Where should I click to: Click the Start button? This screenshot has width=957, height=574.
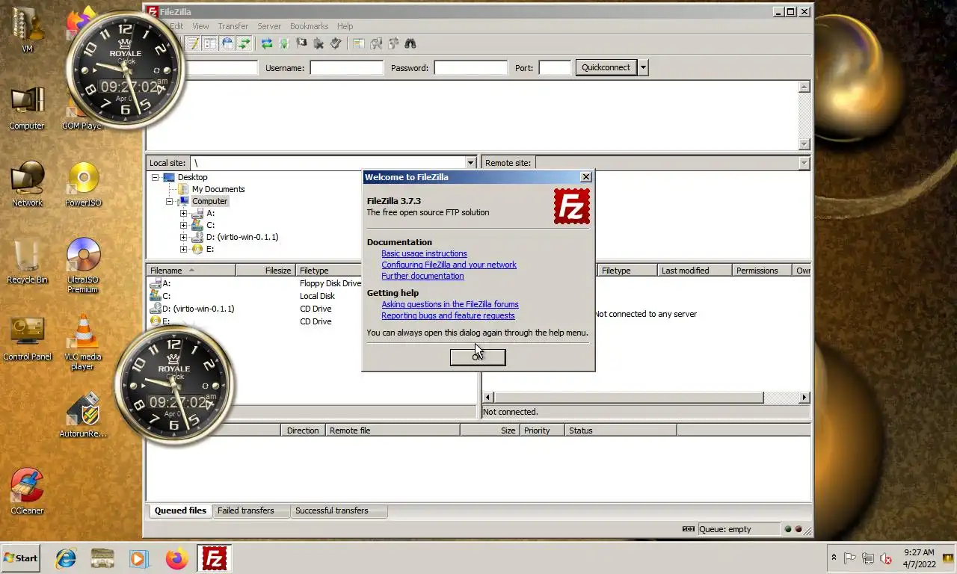21,558
